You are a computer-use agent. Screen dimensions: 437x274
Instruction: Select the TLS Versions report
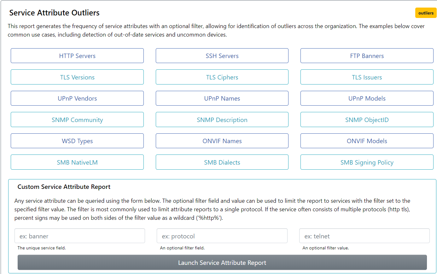click(x=77, y=77)
